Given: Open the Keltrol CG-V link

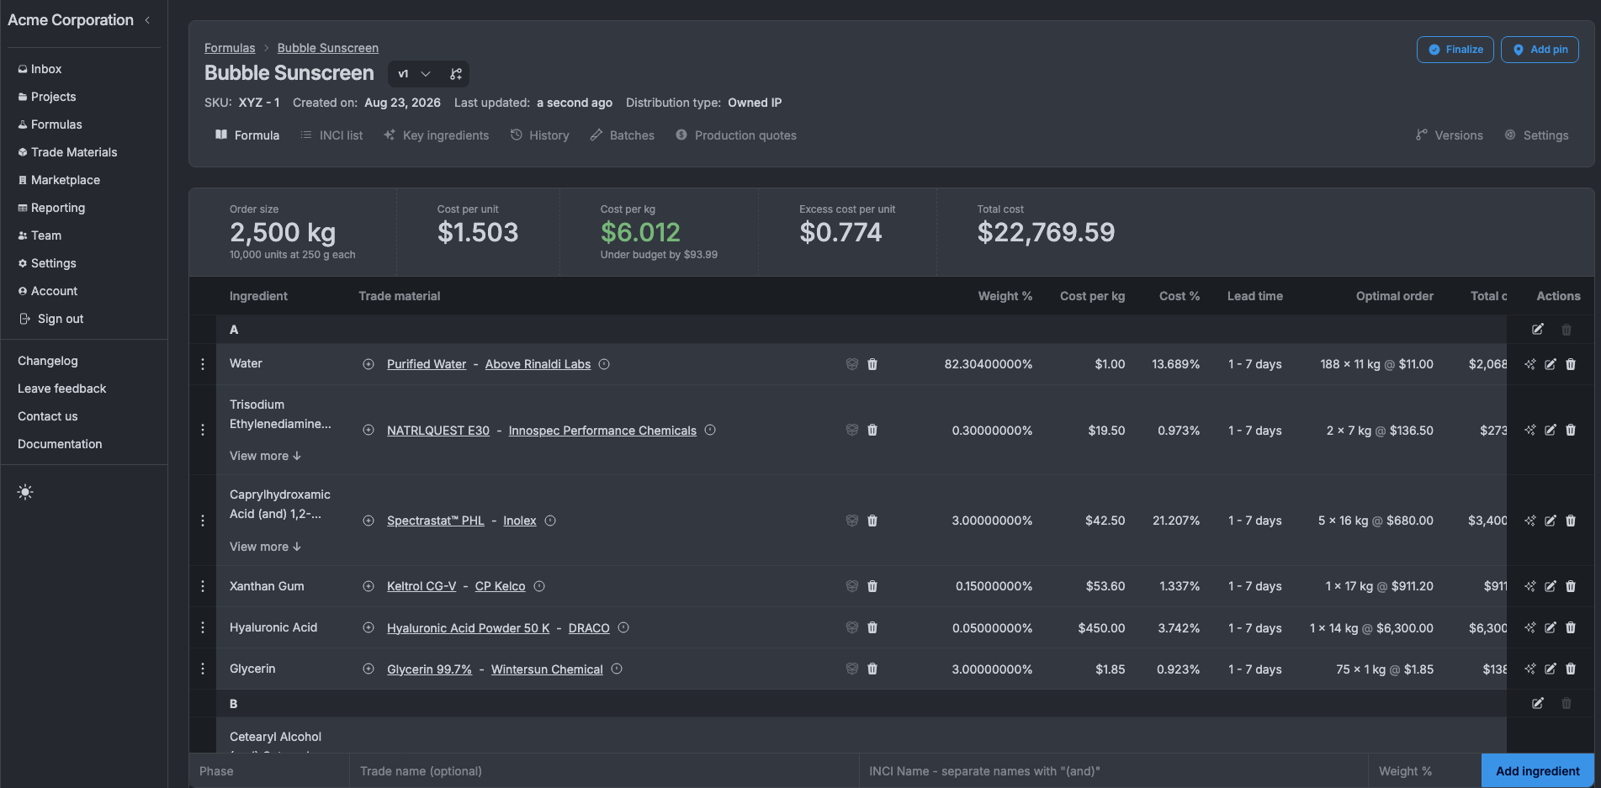Looking at the screenshot, I should (421, 586).
